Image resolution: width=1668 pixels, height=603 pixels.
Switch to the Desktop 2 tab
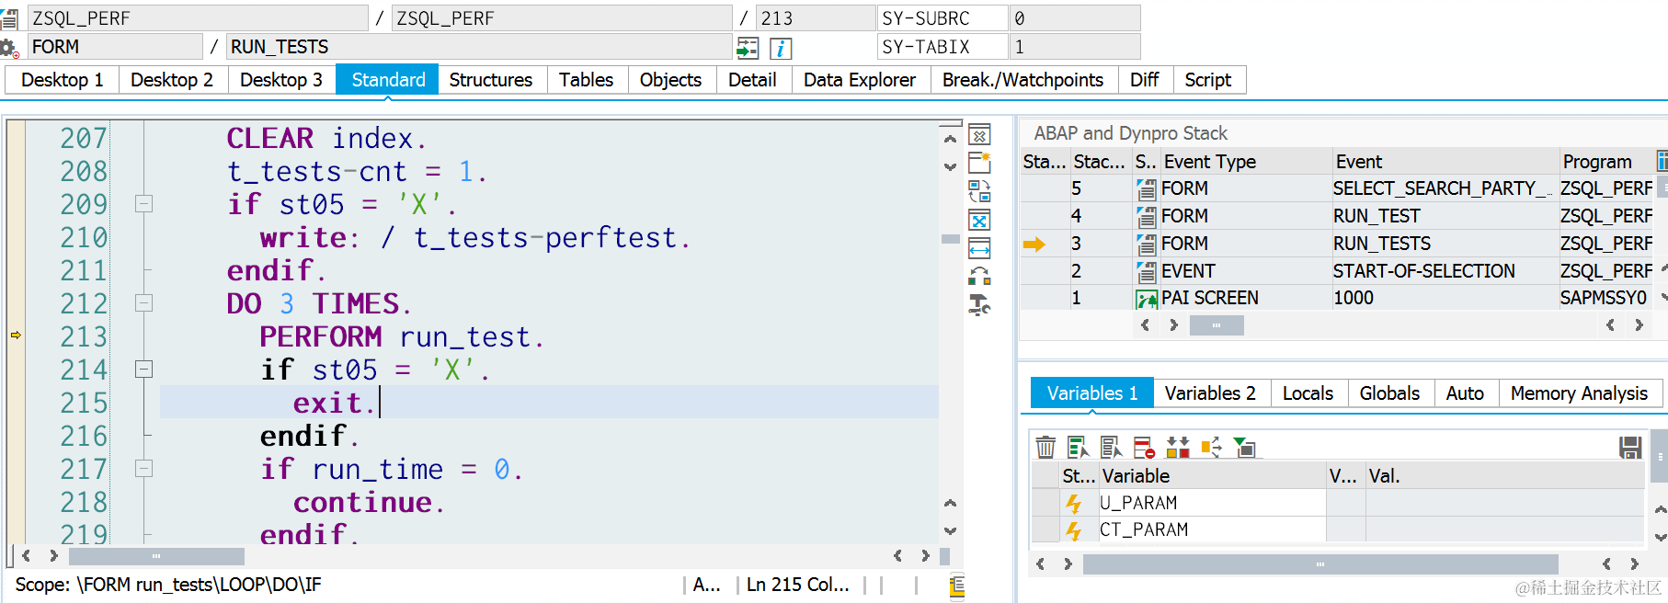click(x=172, y=80)
